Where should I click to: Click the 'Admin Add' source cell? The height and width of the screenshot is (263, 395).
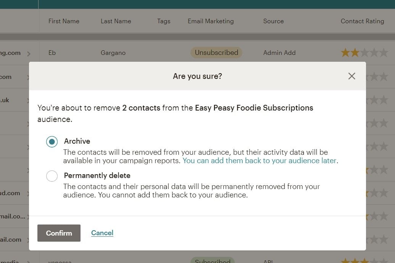coord(279,53)
